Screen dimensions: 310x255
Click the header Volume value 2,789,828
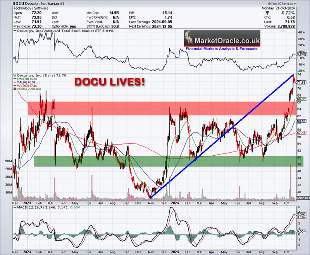286,26
